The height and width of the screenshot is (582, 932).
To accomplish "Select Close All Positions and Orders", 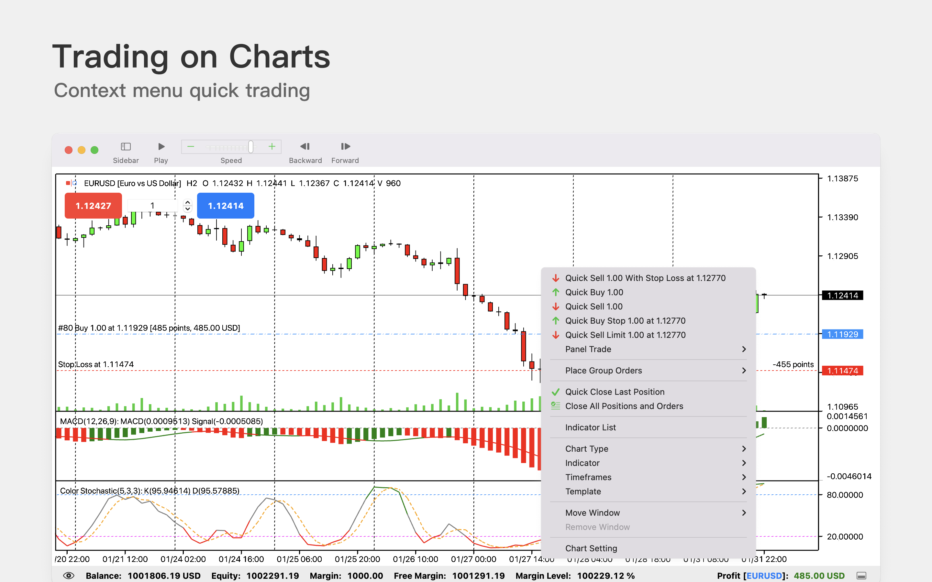I will [x=648, y=406].
